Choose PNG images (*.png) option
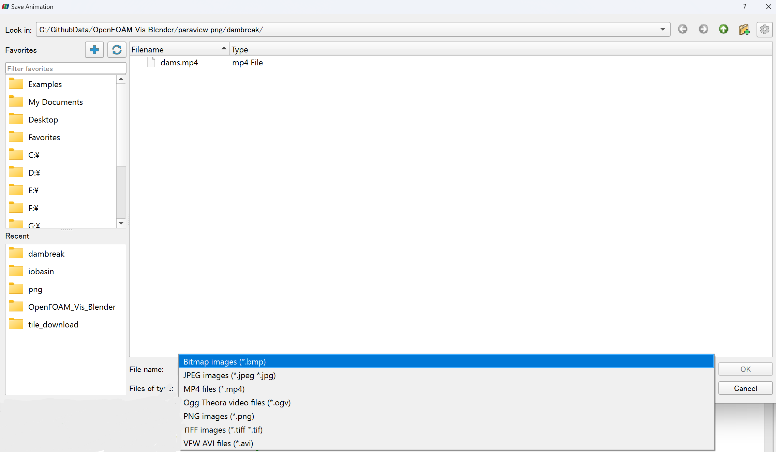776x452 pixels. [219, 416]
